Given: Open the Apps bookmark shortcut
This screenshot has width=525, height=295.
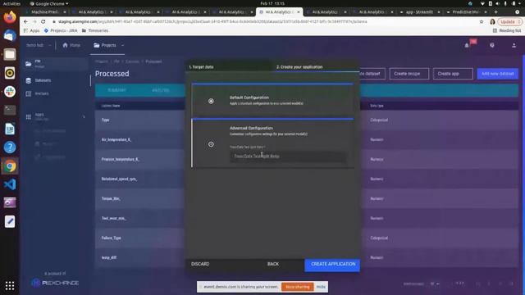Looking at the screenshot, I should click(x=31, y=30).
